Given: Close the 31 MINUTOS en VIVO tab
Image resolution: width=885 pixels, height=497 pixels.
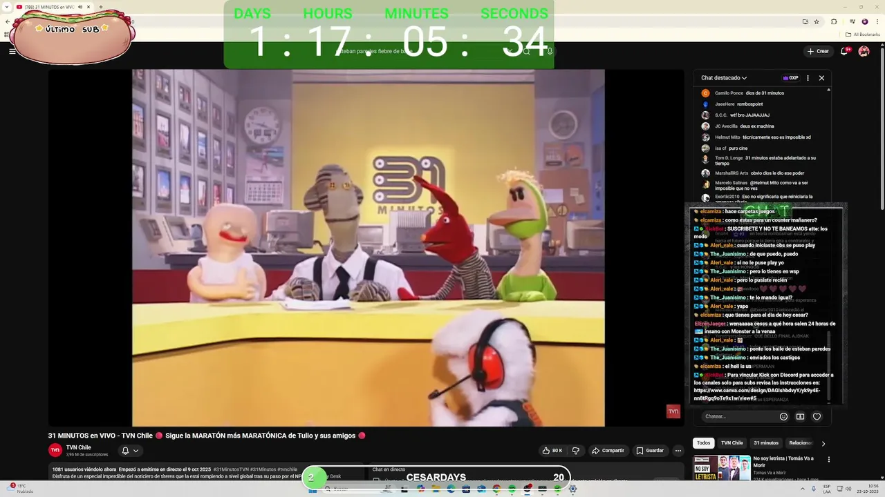Looking at the screenshot, I should coord(88,7).
